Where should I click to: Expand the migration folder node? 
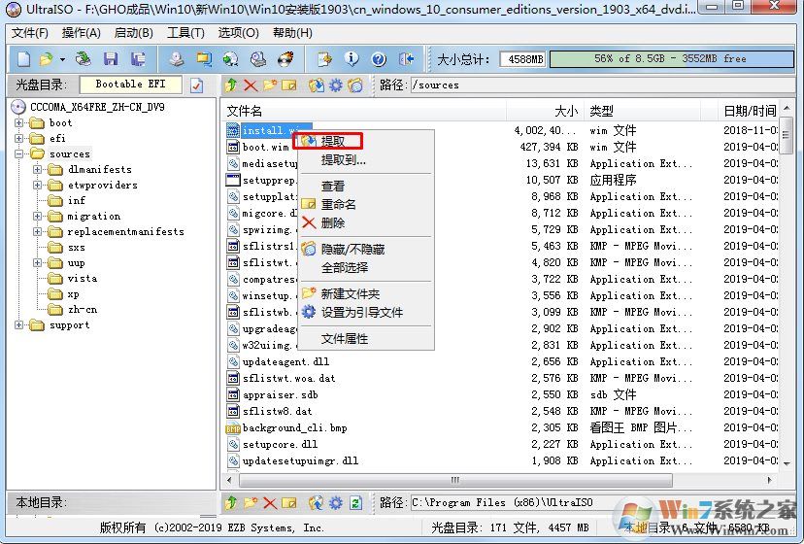click(x=38, y=216)
